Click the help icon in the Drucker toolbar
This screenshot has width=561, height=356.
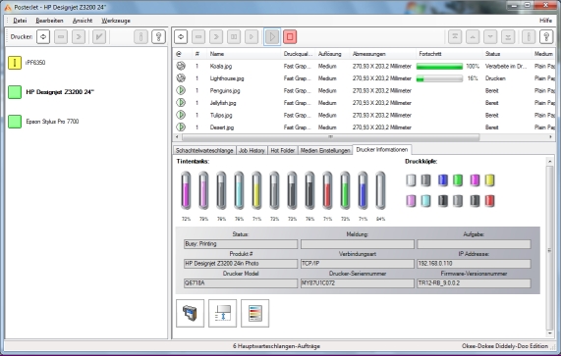[x=158, y=36]
